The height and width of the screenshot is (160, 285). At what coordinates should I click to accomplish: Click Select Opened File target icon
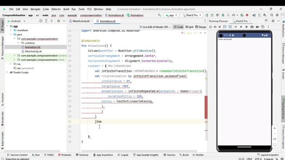(41, 21)
